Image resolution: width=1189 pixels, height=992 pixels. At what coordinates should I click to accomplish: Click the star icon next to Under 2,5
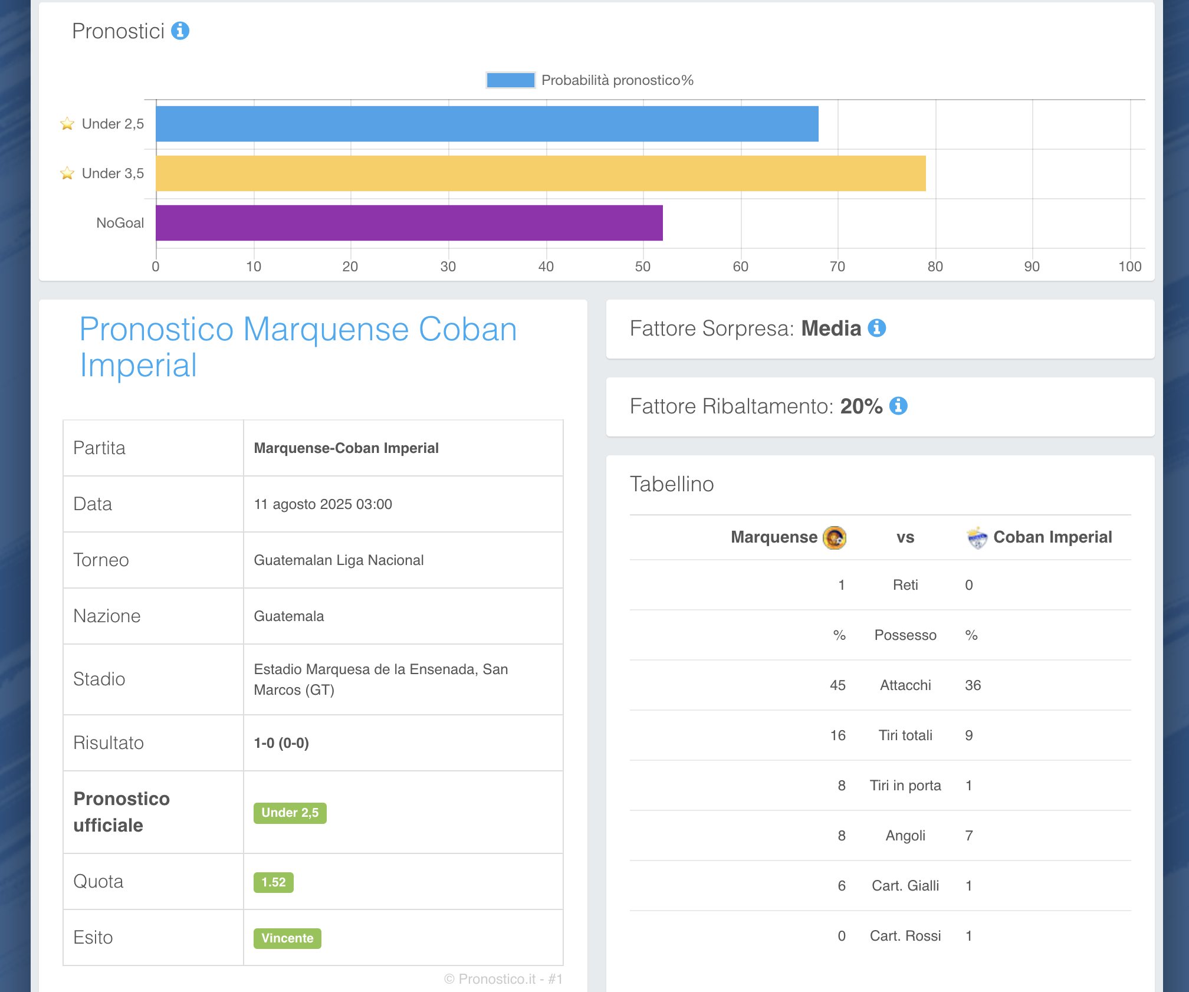[x=67, y=124]
